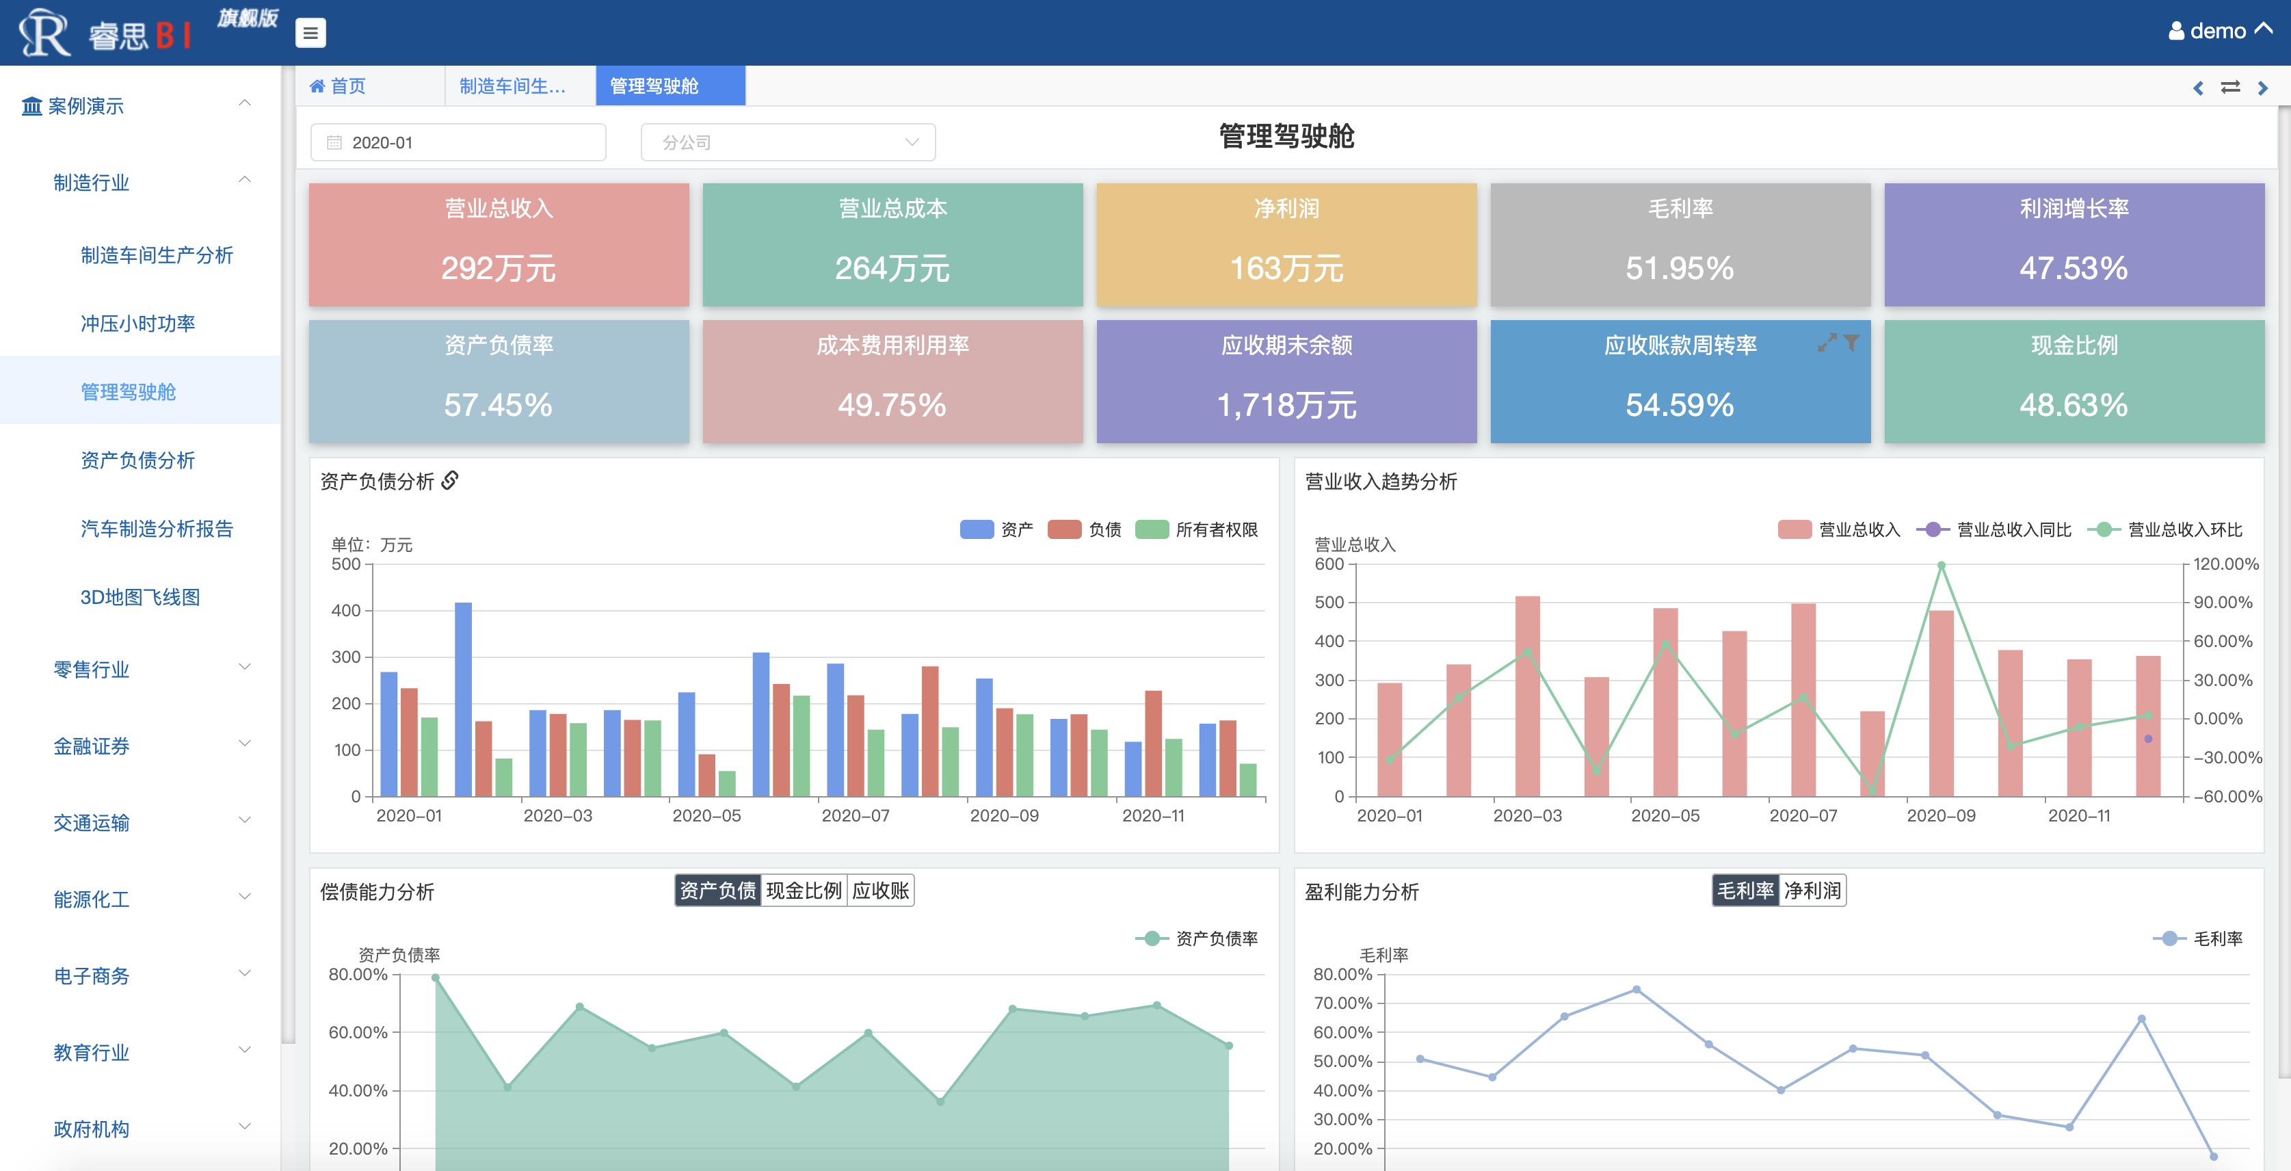Click the next tab right arrow
This screenshot has width=2291, height=1171.
[2262, 87]
